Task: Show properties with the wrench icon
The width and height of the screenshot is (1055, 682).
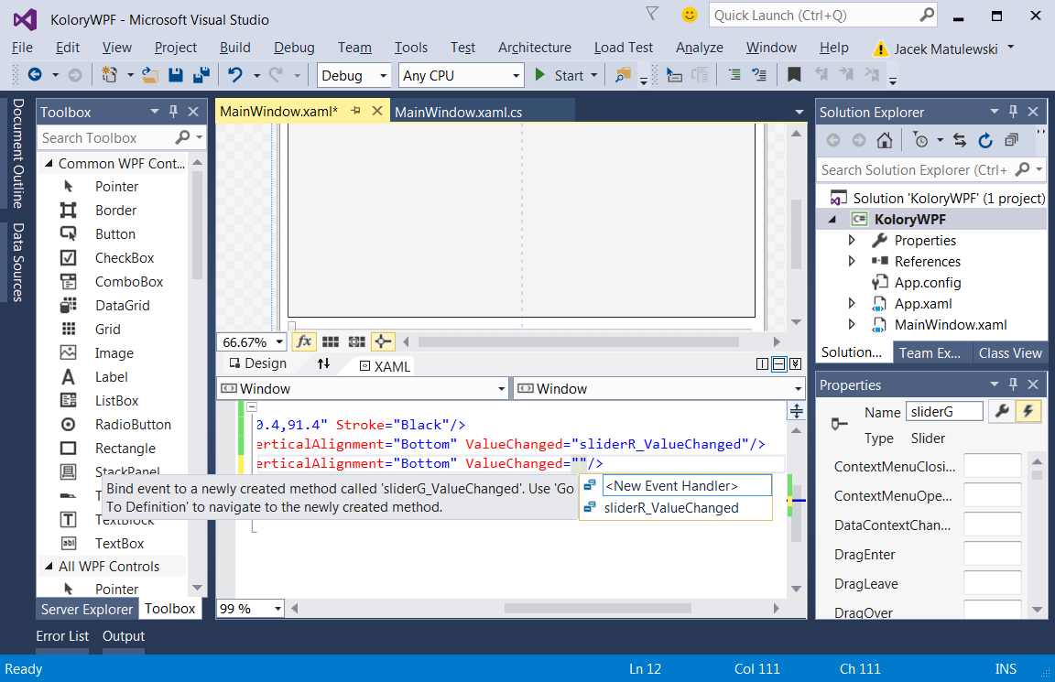Action: pos(1002,411)
